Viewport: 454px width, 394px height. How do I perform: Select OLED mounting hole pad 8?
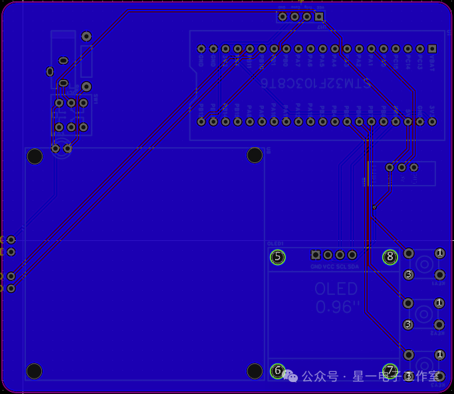[x=390, y=257]
